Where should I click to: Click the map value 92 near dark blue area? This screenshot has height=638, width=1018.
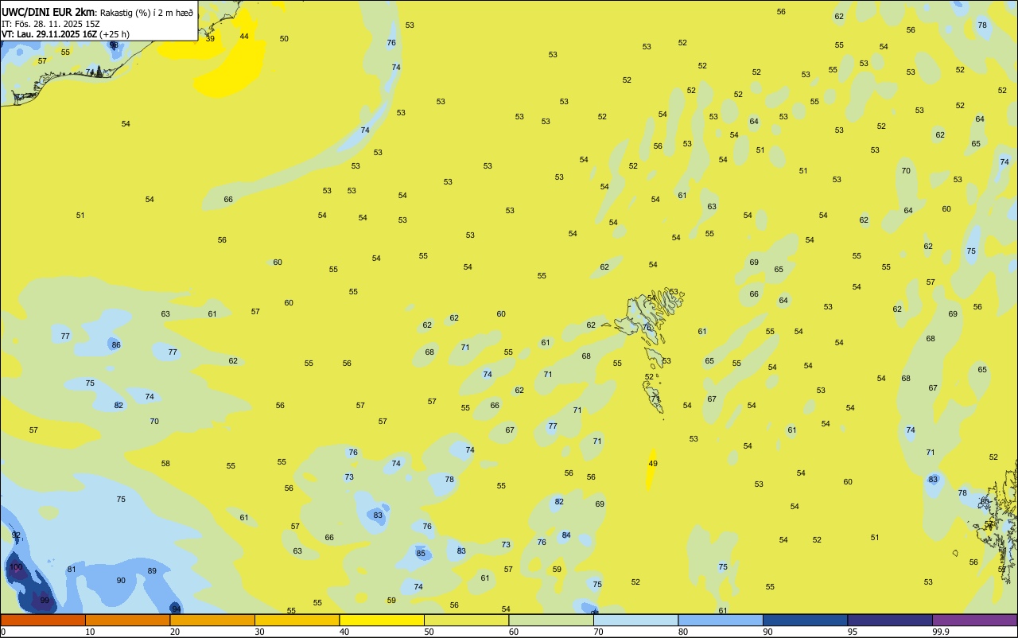point(16,535)
